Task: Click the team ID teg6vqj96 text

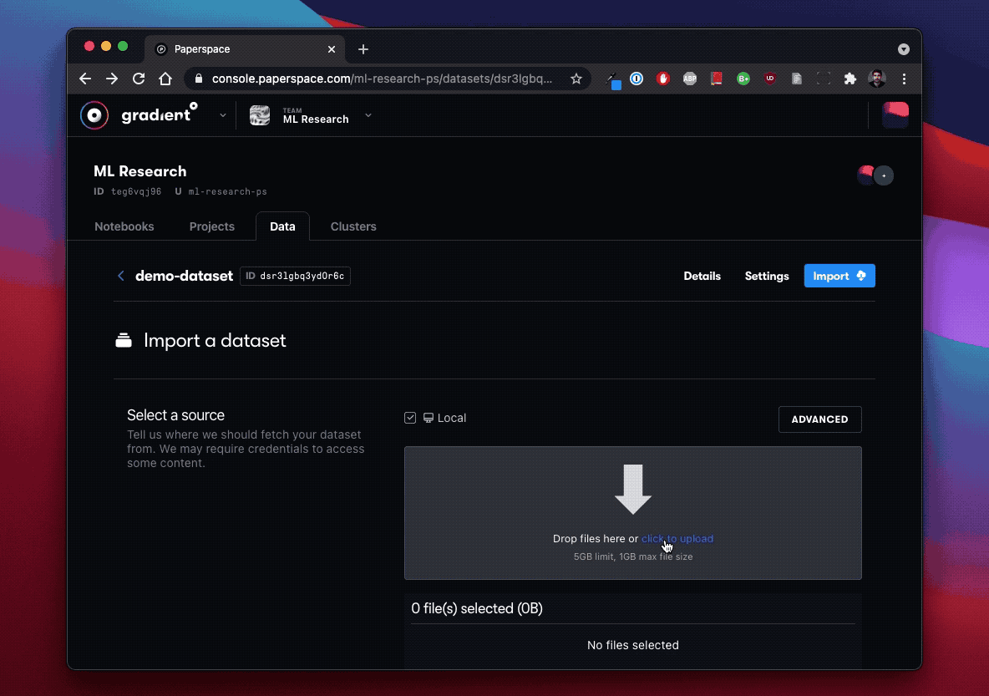Action: [136, 191]
